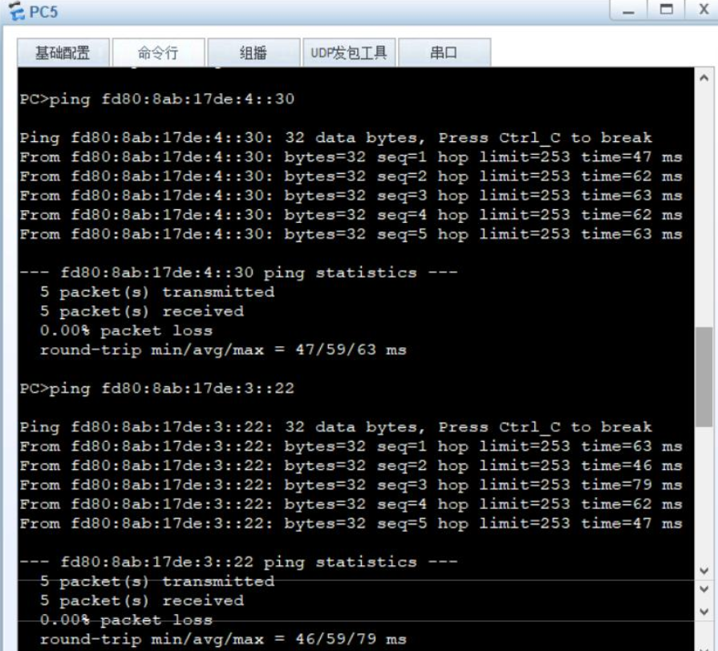The height and width of the screenshot is (651, 718).
Task: Click the 3::22 seq=2 time=46 ms reply line
Action: click(x=351, y=465)
